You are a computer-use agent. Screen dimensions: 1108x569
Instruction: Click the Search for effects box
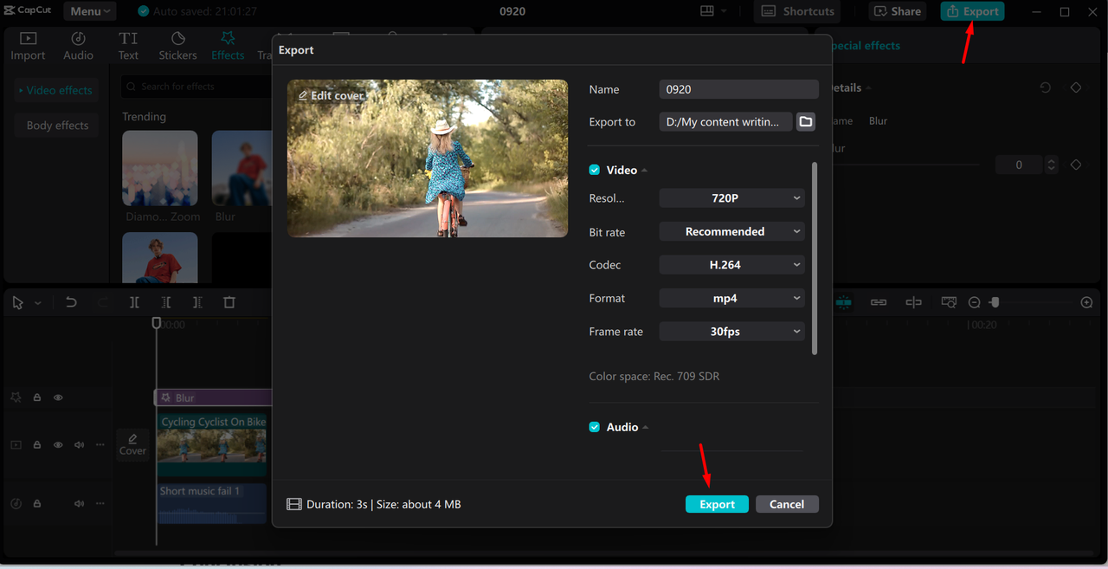196,87
